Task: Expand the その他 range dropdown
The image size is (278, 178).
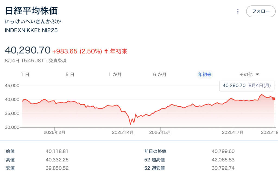Action: [249, 75]
